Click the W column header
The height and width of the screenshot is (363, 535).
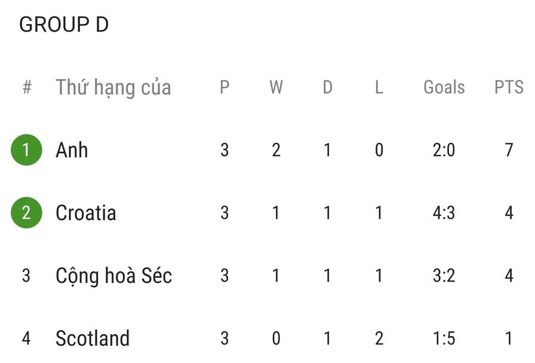click(x=276, y=87)
